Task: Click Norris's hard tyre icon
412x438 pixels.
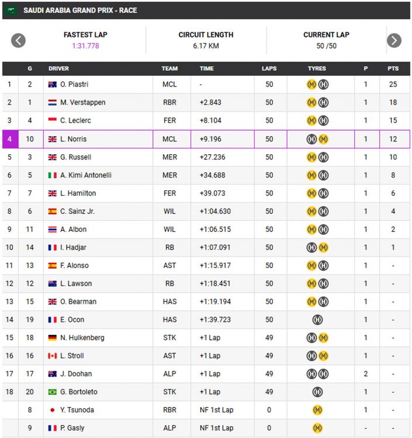Action: point(311,139)
